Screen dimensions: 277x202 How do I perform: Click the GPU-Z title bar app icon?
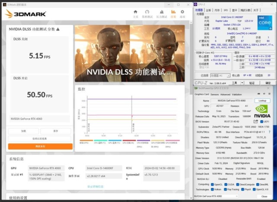pos(196,88)
